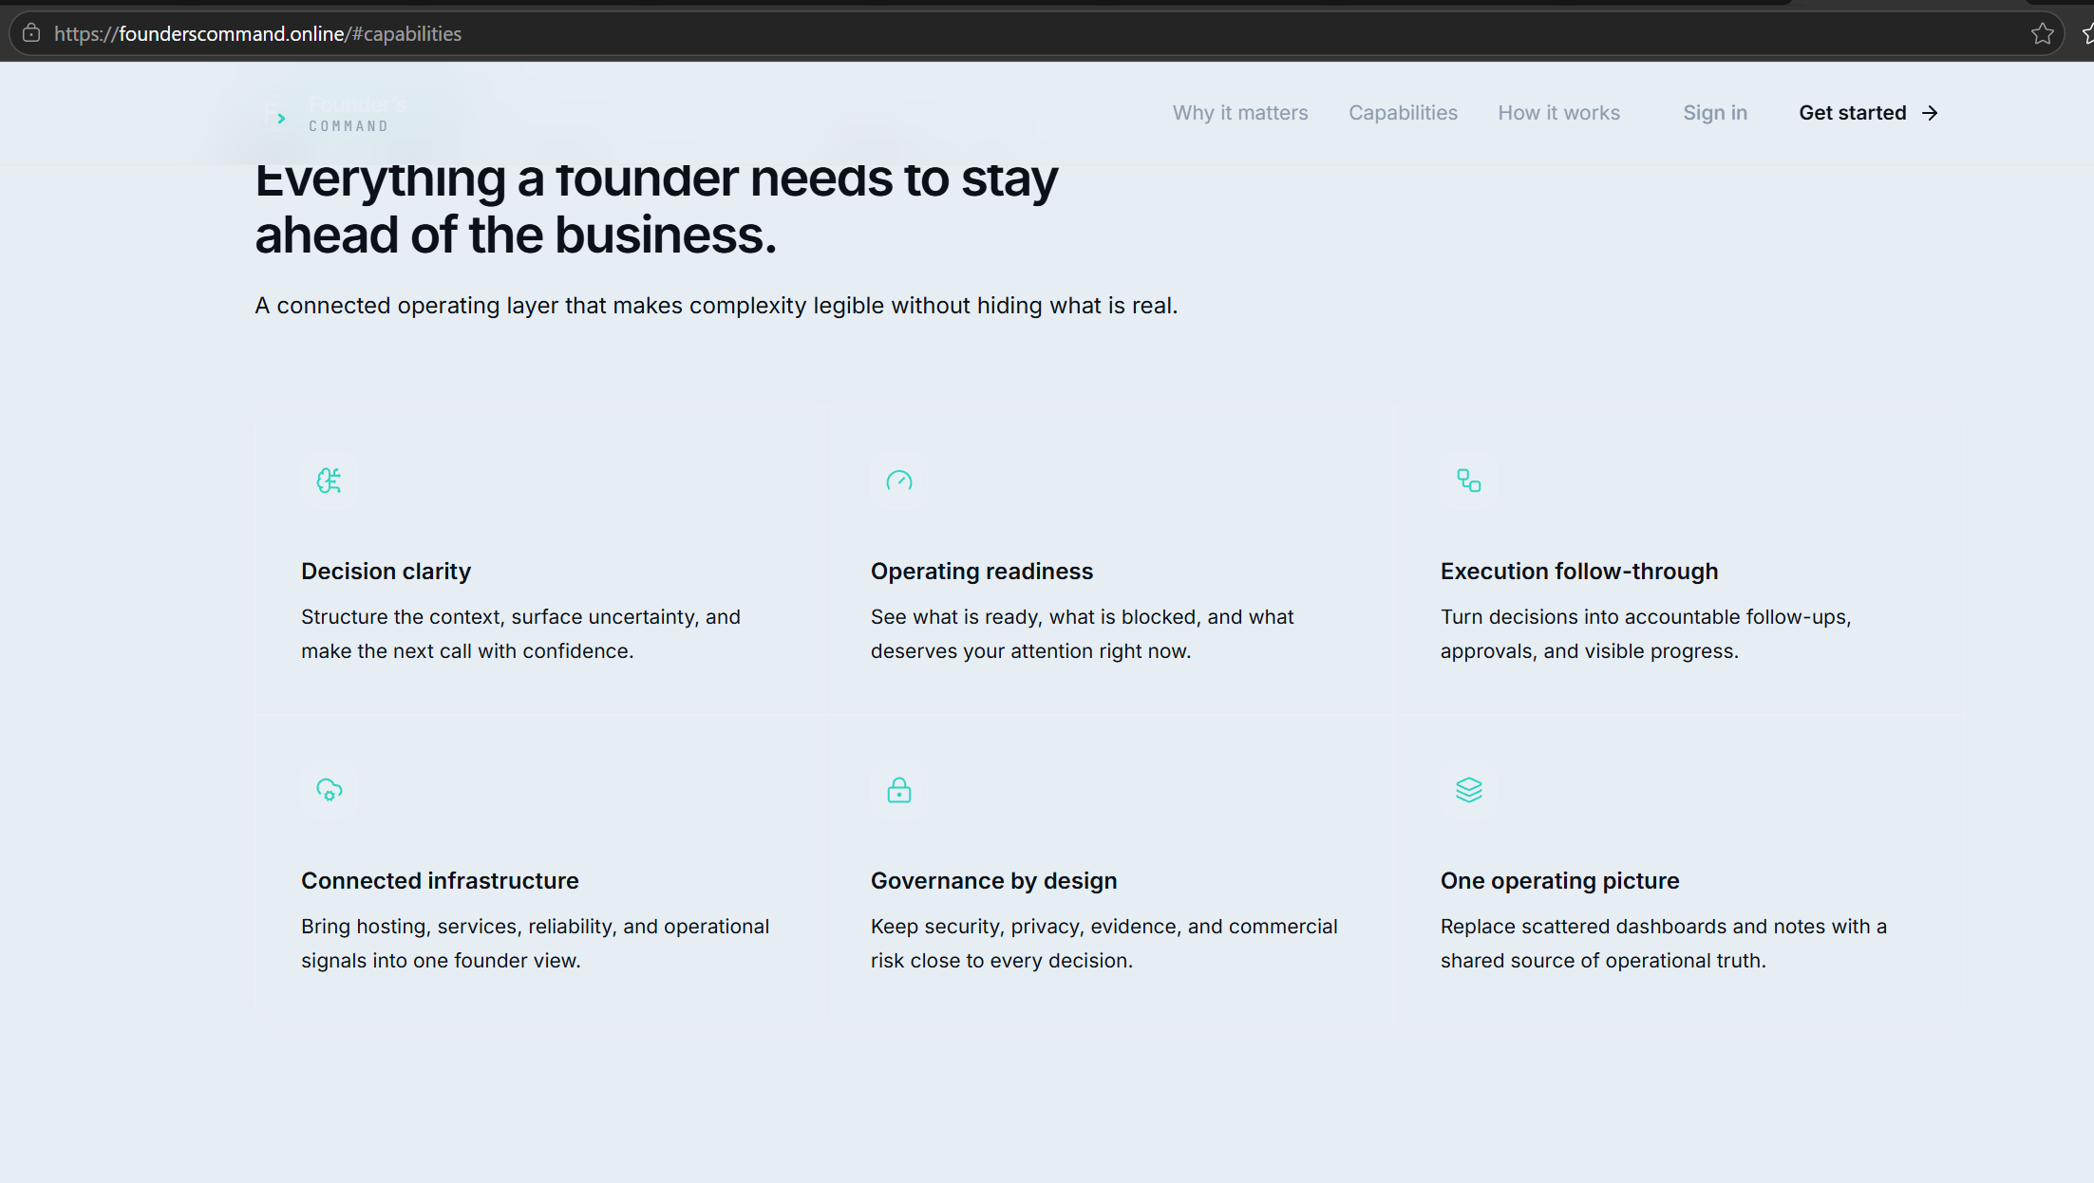Click the 'ahead of the business.' headline
The image size is (2094, 1183).
[516, 235]
